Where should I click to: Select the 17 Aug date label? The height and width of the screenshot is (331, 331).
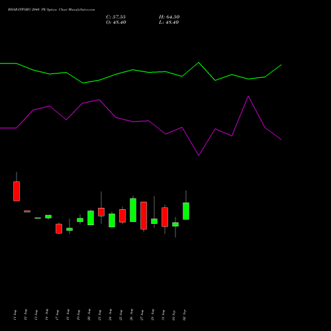tap(57, 315)
